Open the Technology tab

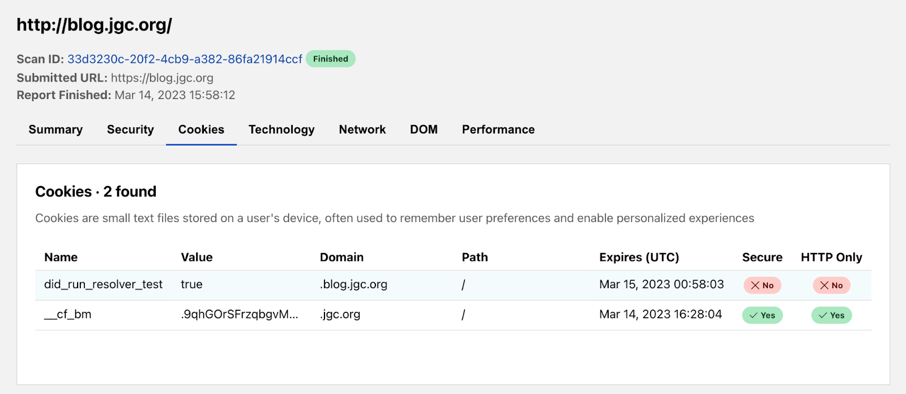281,130
